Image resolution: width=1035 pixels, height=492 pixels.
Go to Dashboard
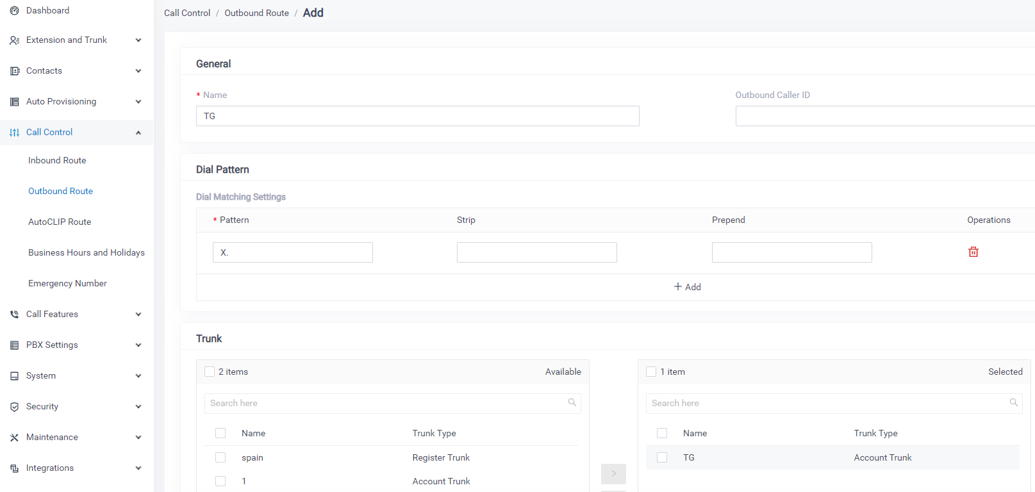(x=47, y=11)
